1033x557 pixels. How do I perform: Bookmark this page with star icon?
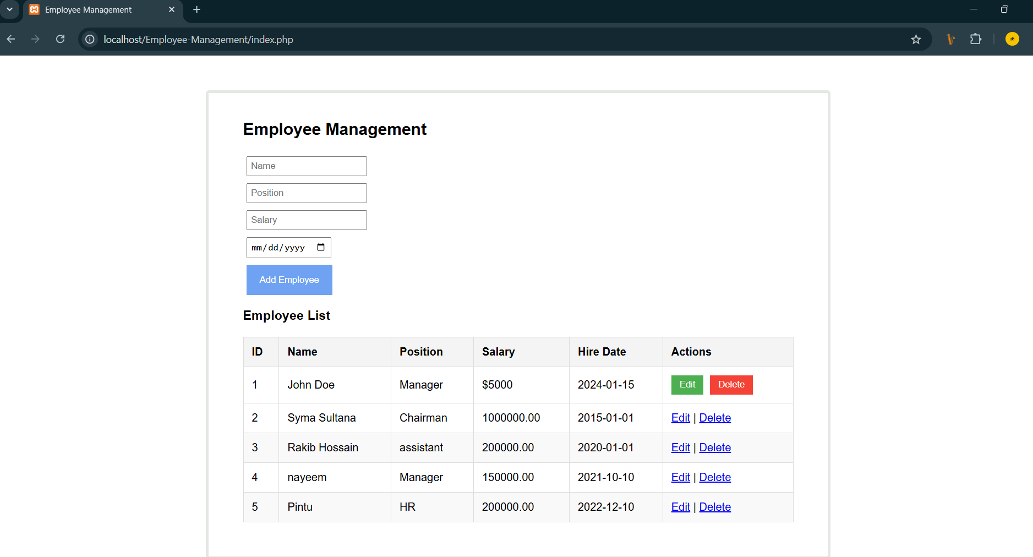(916, 39)
